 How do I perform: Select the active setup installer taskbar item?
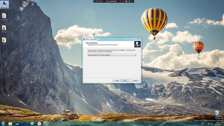(46, 124)
